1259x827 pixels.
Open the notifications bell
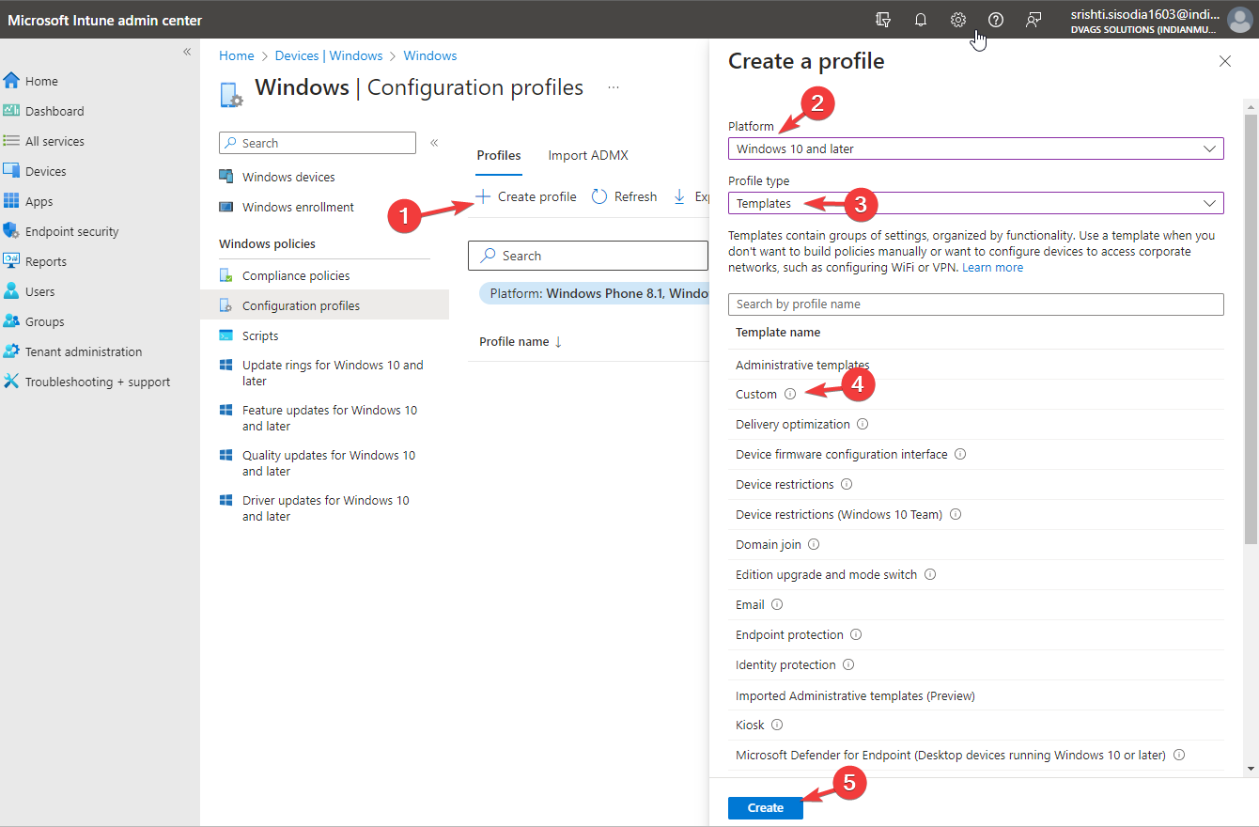tap(920, 20)
